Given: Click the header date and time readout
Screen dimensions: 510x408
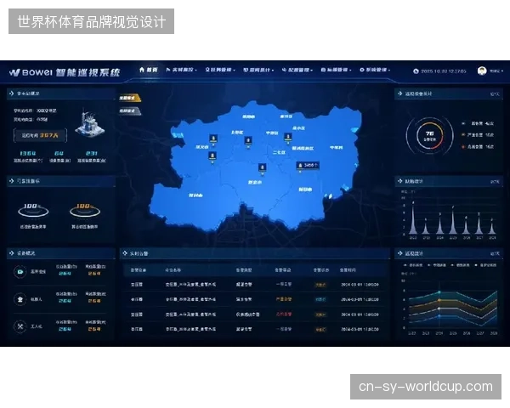Looking at the screenshot, I should point(444,71).
